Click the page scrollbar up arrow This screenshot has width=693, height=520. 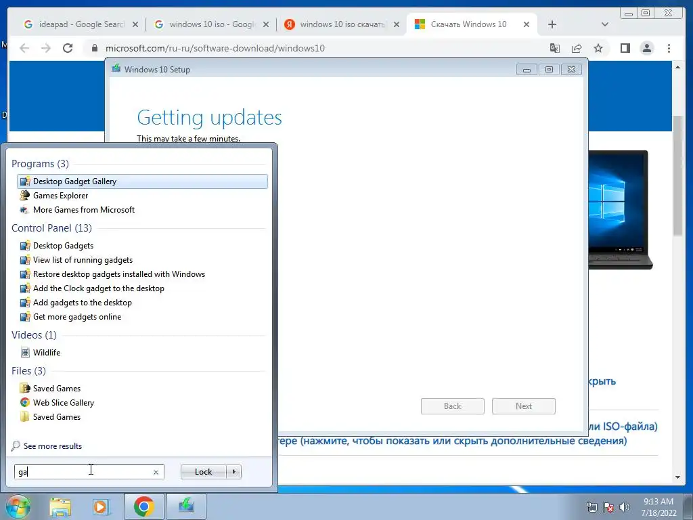[677, 67]
